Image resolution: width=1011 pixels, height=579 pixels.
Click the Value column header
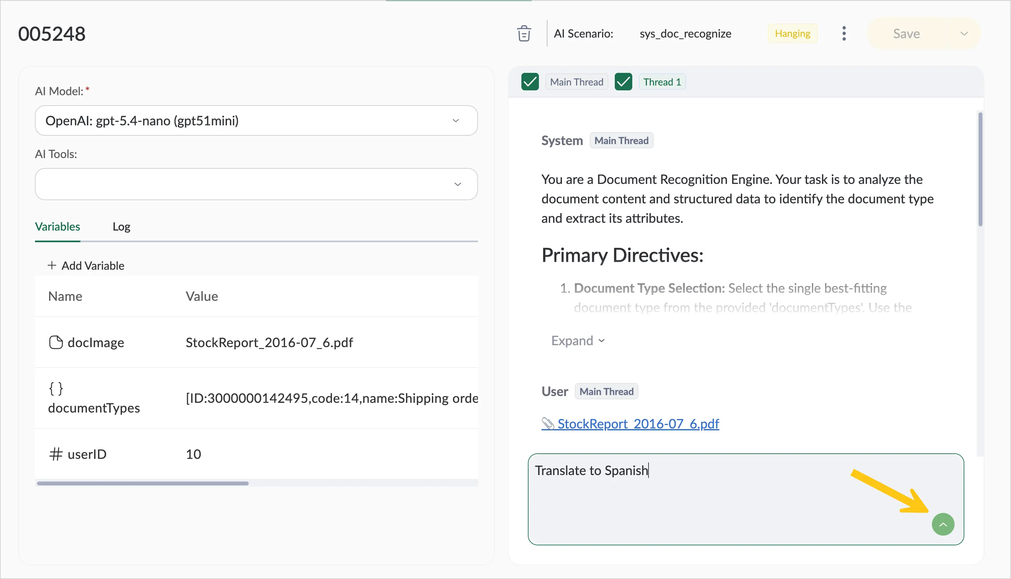point(201,296)
